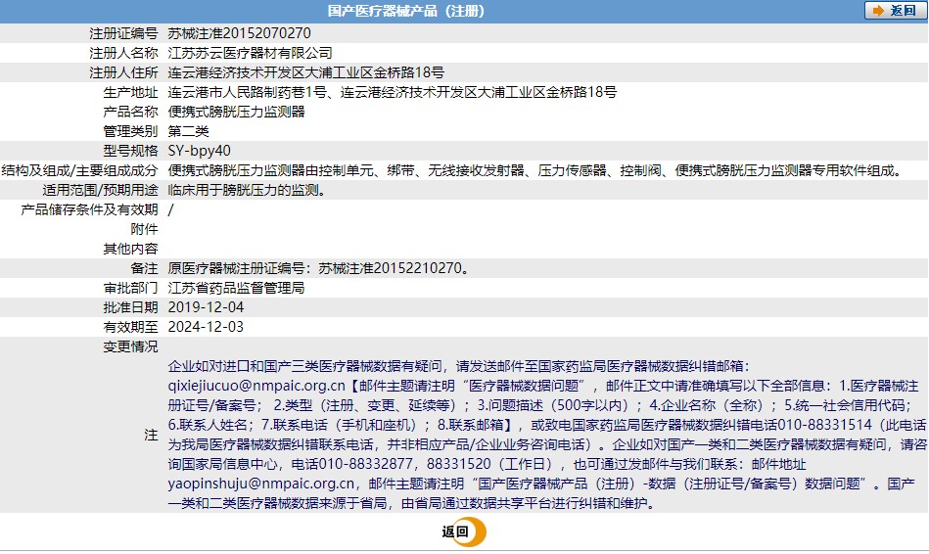The height and width of the screenshot is (554, 929).
Task: Click the 注册人住所 label
Action: (x=123, y=72)
